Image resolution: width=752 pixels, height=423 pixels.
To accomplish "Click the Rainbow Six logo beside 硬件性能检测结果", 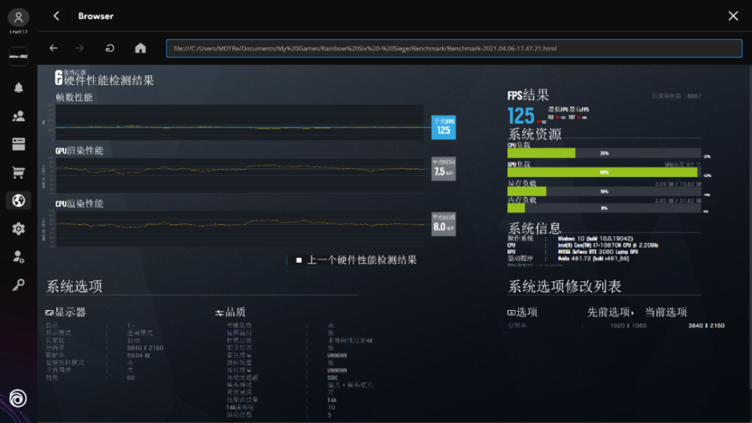I will click(x=59, y=78).
